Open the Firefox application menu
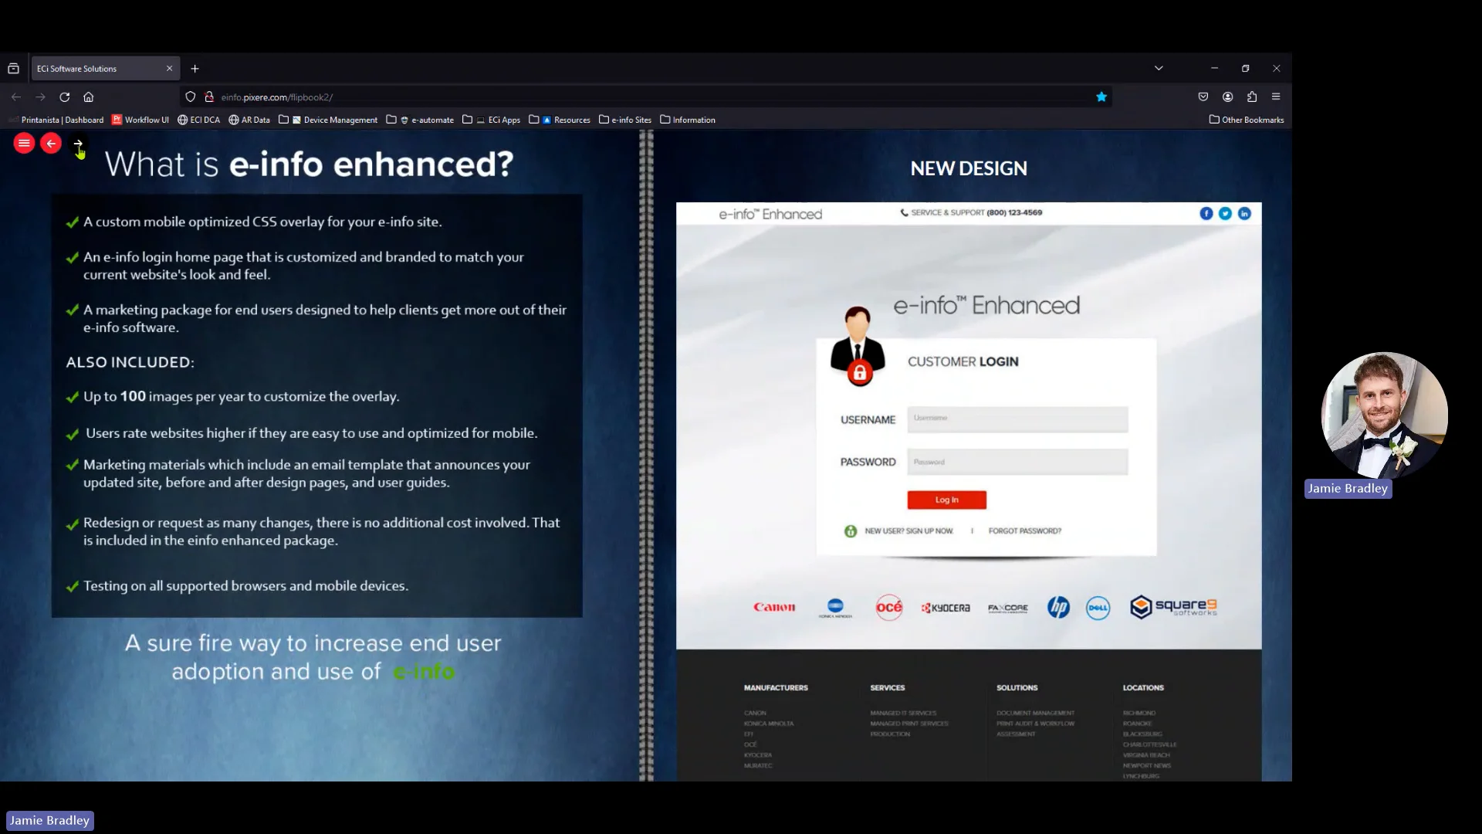This screenshot has height=834, width=1482. coord(1277,97)
